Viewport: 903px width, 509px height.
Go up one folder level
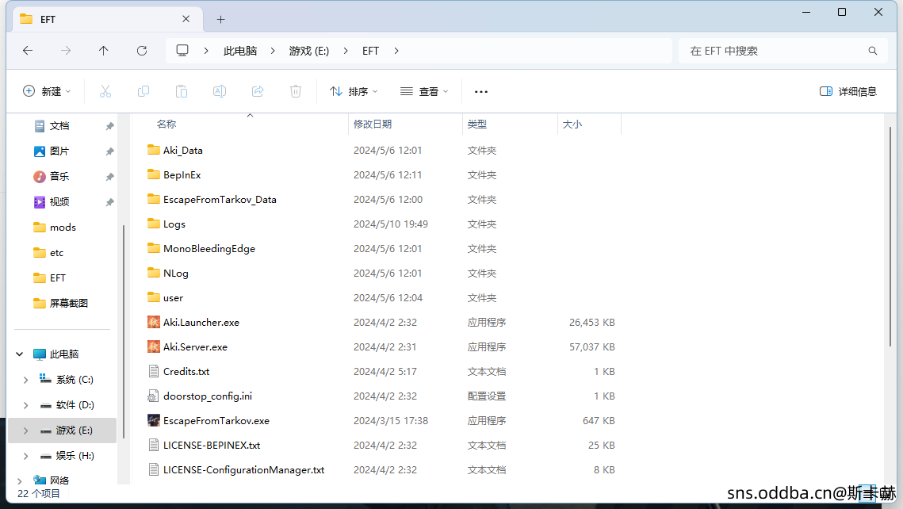pos(104,51)
